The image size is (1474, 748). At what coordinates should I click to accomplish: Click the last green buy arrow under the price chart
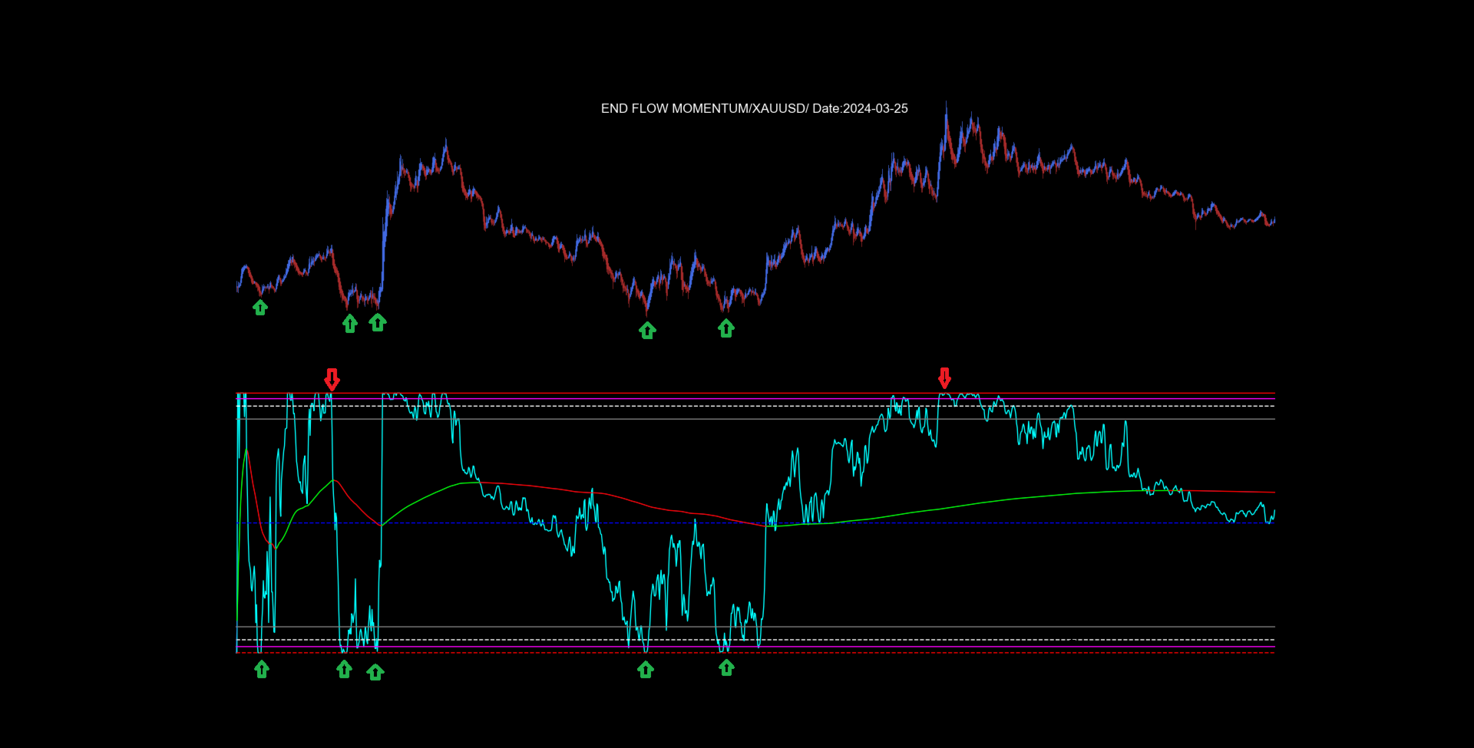(726, 328)
